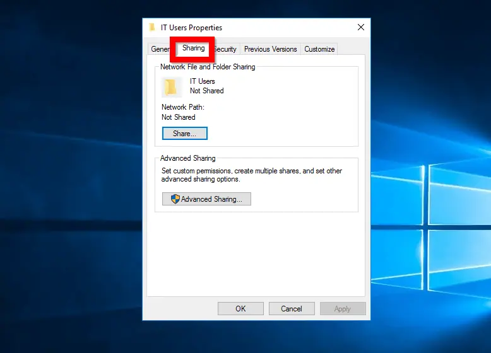
Task: Click the 'Set custom permissions' description text
Action: 251,175
